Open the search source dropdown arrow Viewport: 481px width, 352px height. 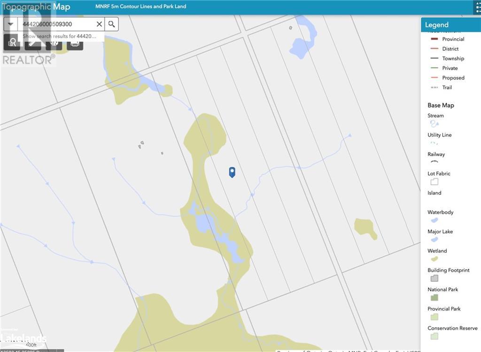10,24
